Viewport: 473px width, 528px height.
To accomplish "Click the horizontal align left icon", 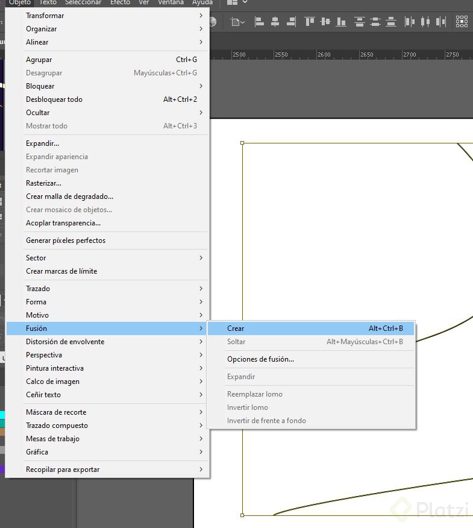I will pos(259,22).
